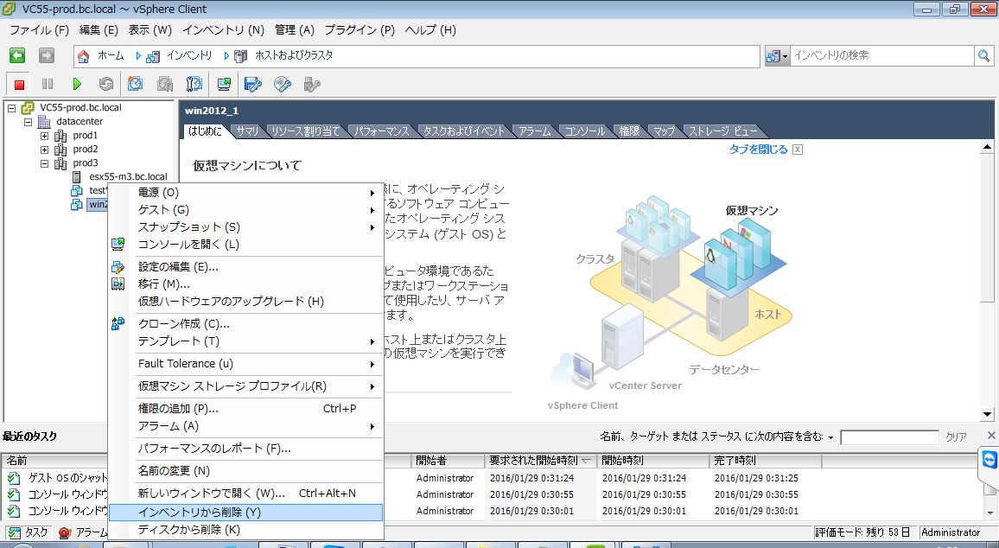This screenshot has width=999, height=548.
Task: Collapse the VC55-prod.bc.local tree node
Action: click(11, 108)
